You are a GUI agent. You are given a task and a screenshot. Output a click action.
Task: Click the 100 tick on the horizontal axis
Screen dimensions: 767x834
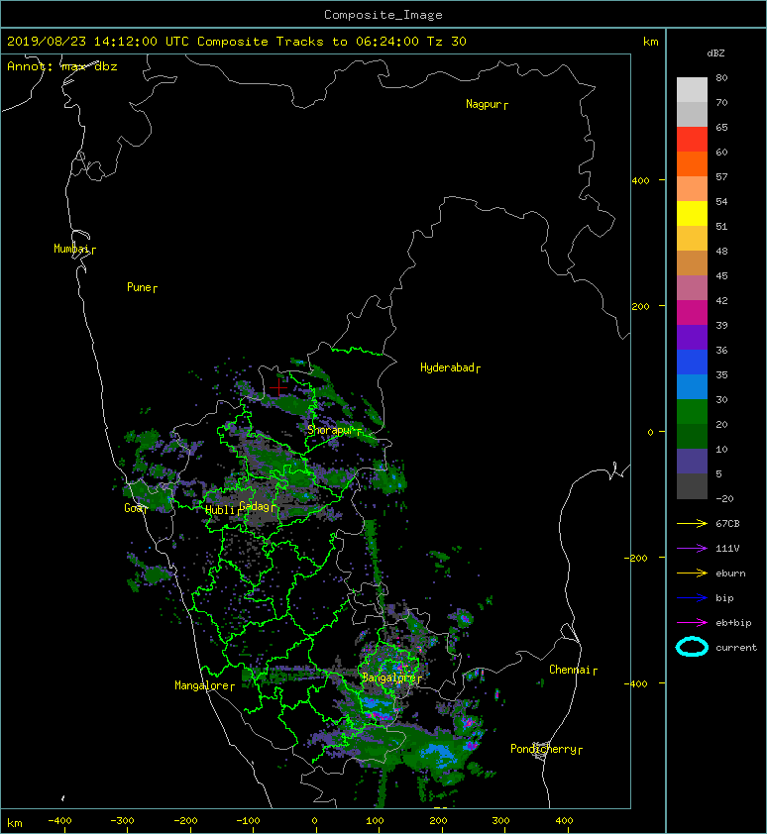(376, 821)
